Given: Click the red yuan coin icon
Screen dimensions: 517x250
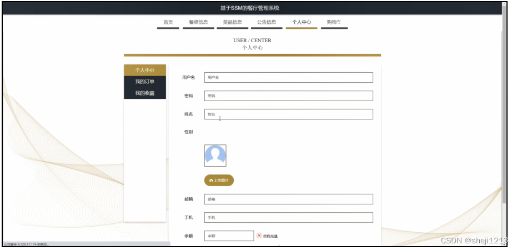Looking at the screenshot, I should click(x=259, y=236).
